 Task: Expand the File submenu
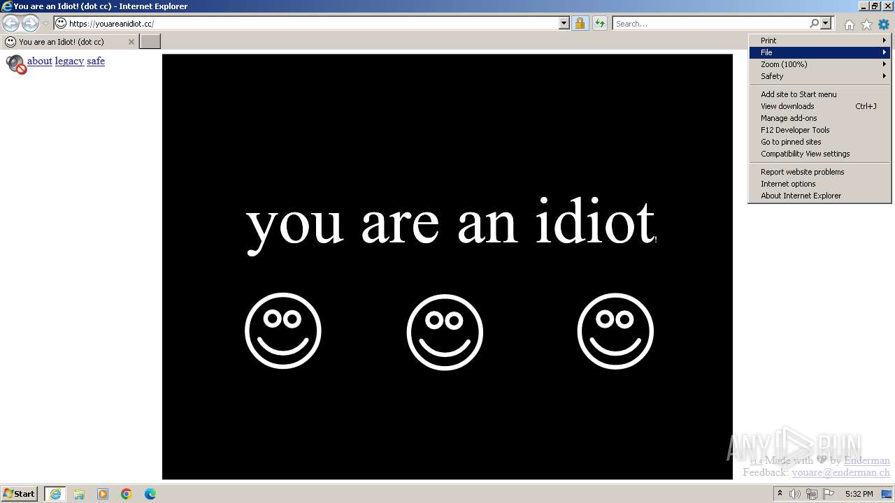[819, 52]
